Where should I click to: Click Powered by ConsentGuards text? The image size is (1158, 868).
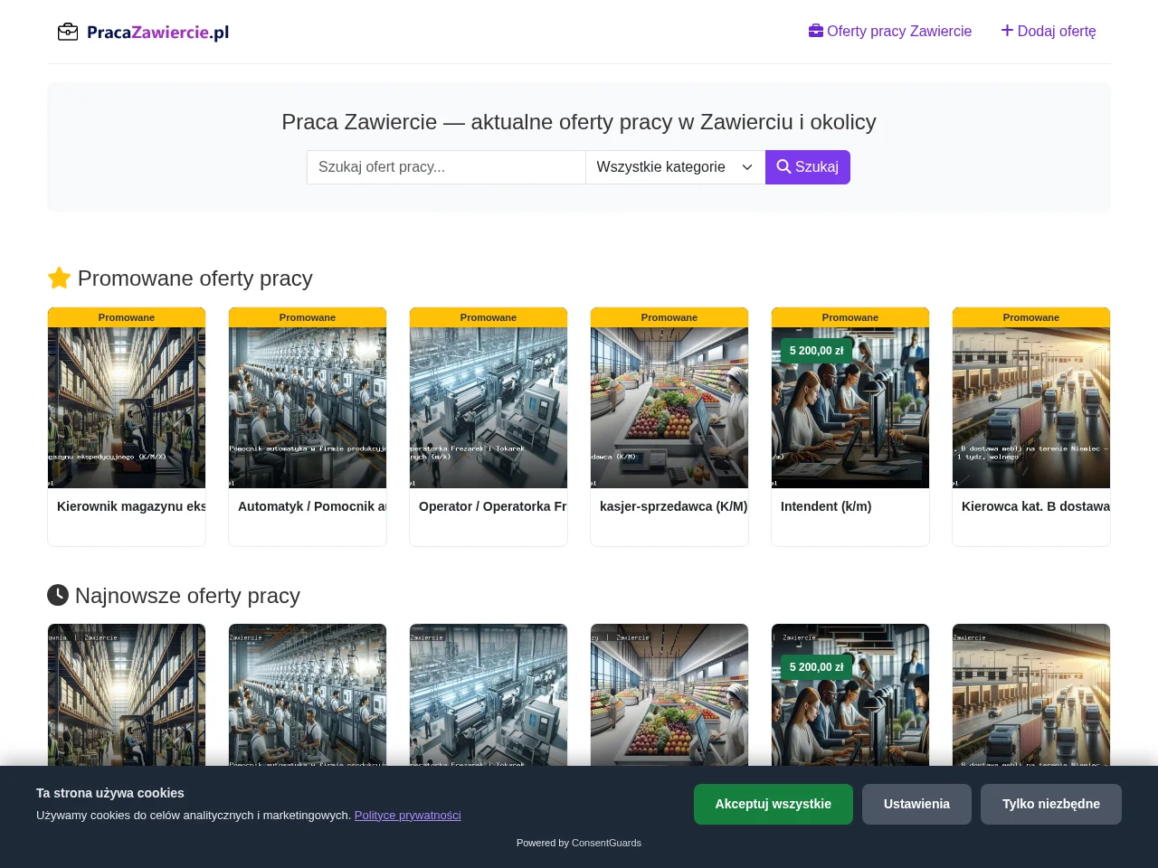(x=579, y=843)
